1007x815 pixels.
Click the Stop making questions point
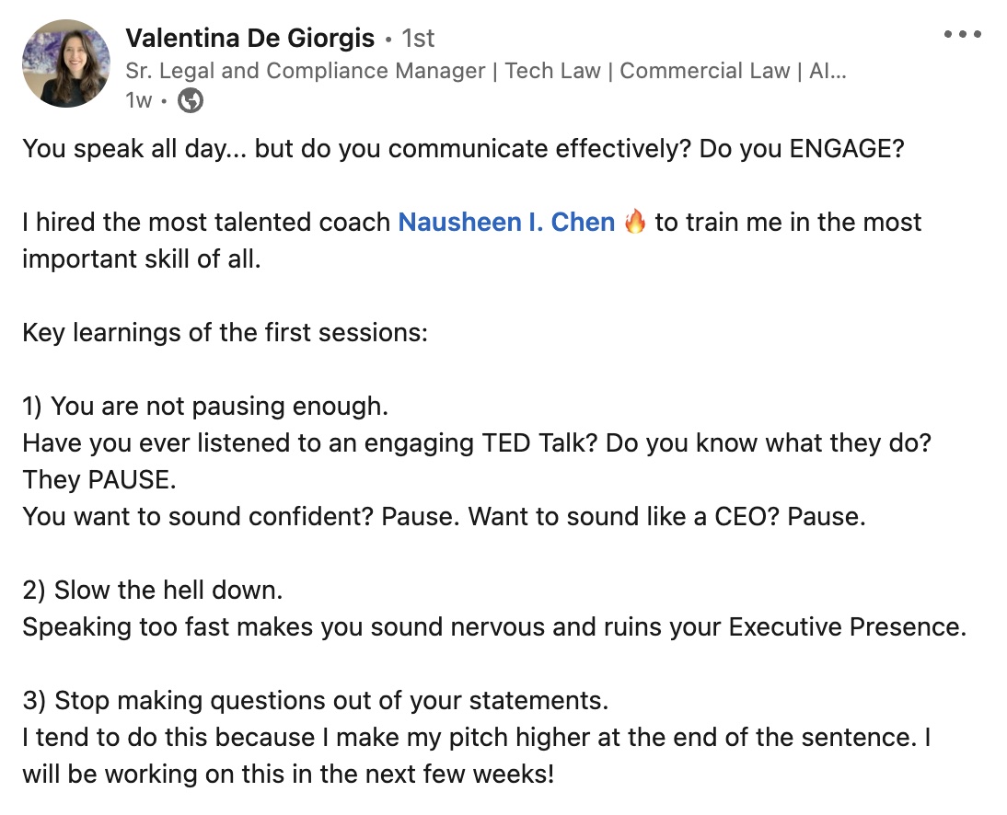coord(316,700)
